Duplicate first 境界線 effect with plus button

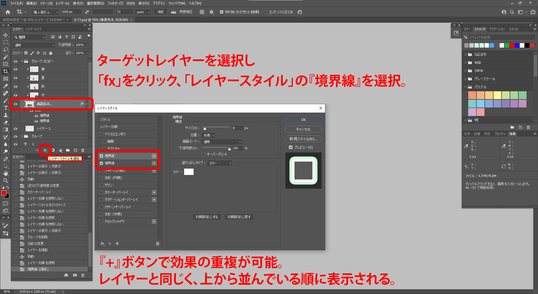(154, 156)
